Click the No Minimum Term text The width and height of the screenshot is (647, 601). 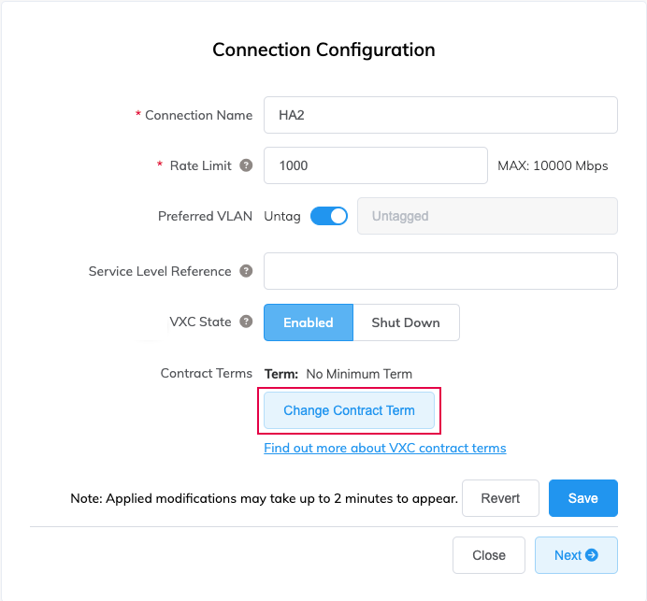[x=359, y=374]
